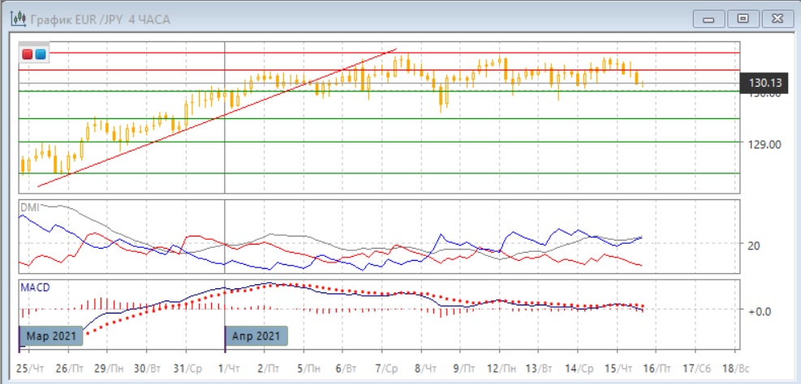This screenshot has height=384, width=801.
Task: Select the 129.00 price axis label
Action: pyautogui.click(x=762, y=144)
